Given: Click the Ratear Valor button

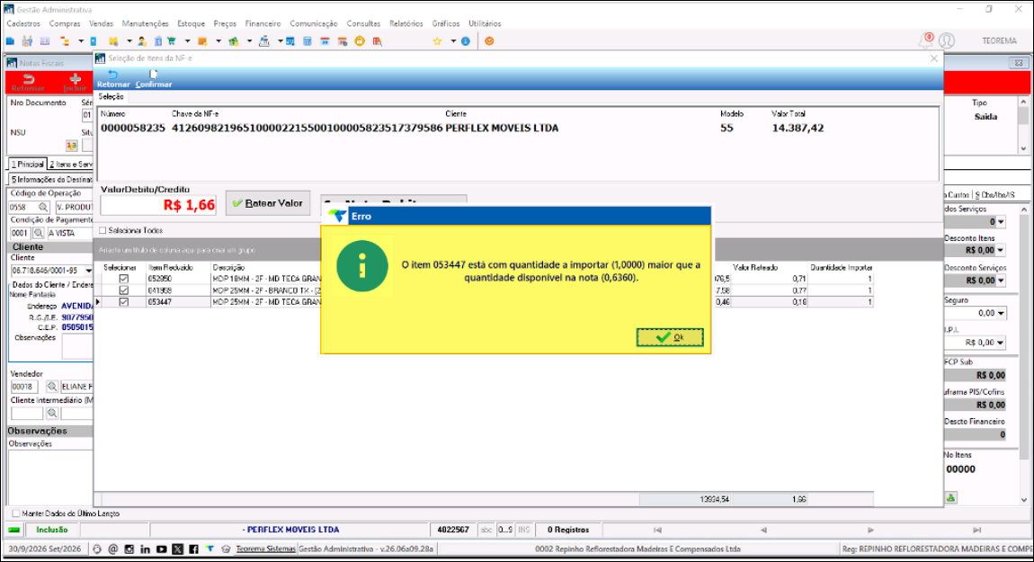Looking at the screenshot, I should click(x=268, y=203).
